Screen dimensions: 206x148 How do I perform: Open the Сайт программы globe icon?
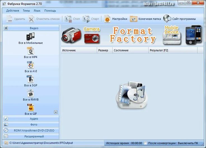(167, 18)
